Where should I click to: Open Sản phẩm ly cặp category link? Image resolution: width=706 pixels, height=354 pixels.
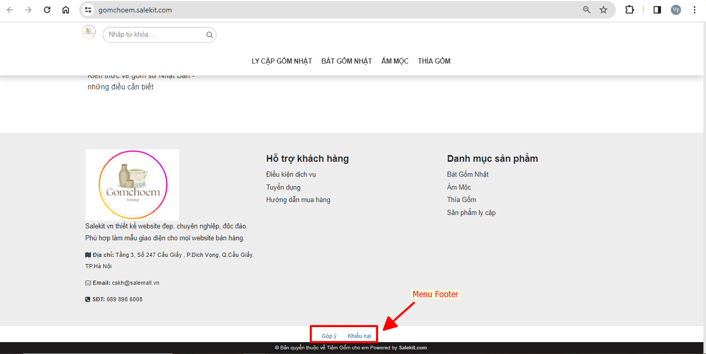[x=471, y=212]
